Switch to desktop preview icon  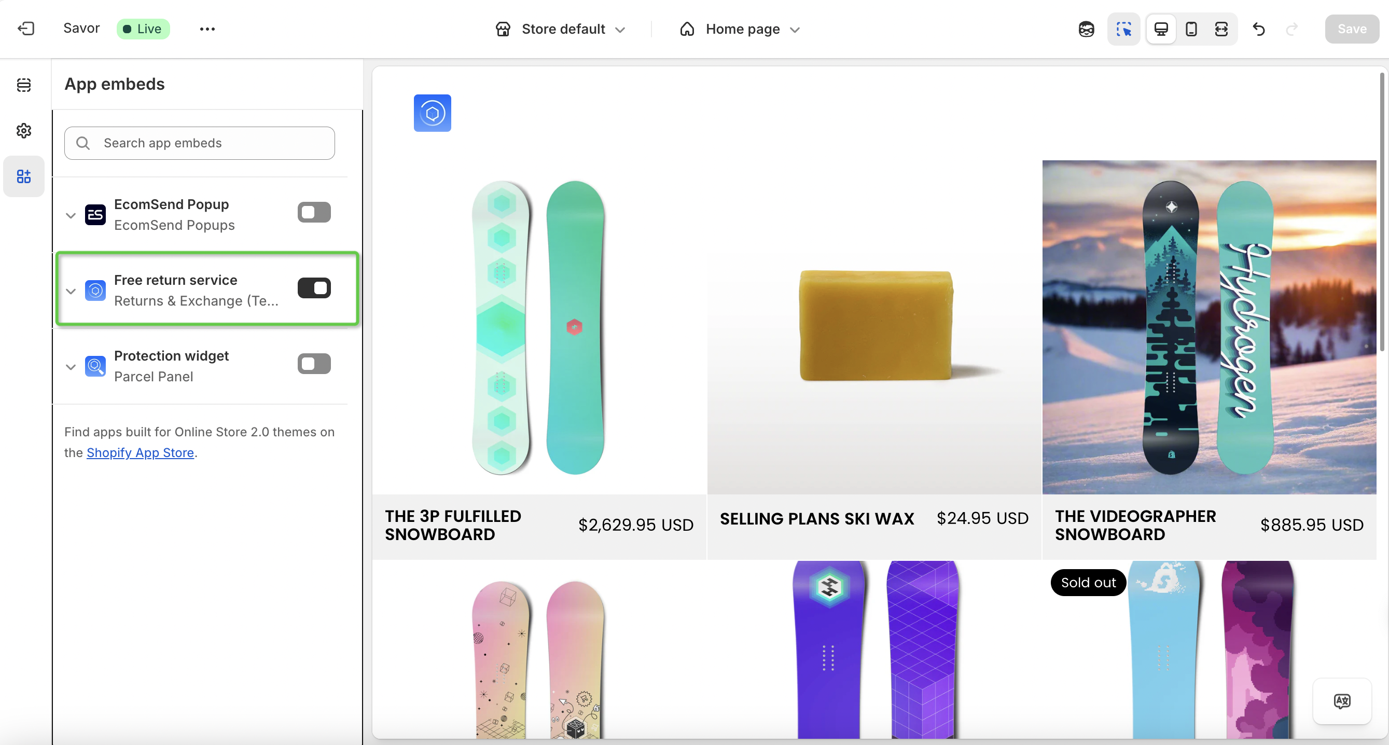point(1161,29)
